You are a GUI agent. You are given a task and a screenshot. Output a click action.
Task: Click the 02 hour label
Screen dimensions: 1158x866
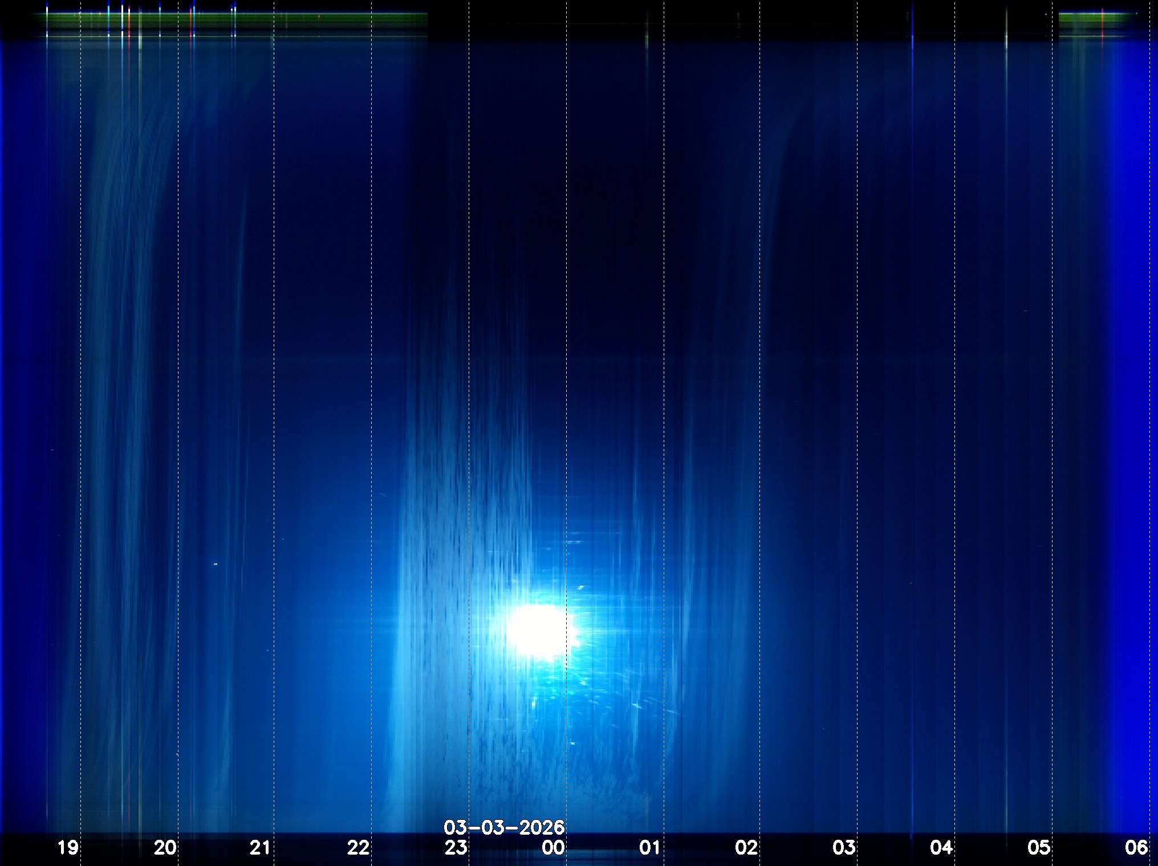746,848
